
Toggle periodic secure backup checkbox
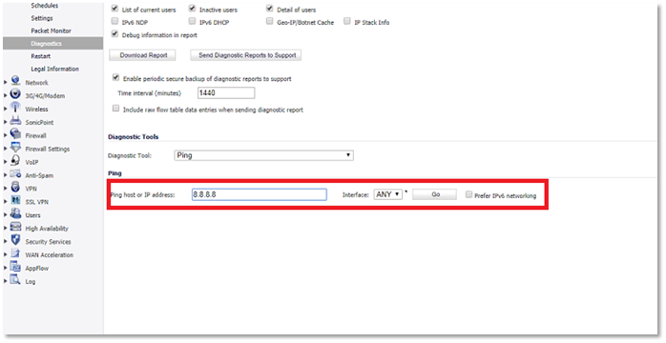(x=115, y=77)
